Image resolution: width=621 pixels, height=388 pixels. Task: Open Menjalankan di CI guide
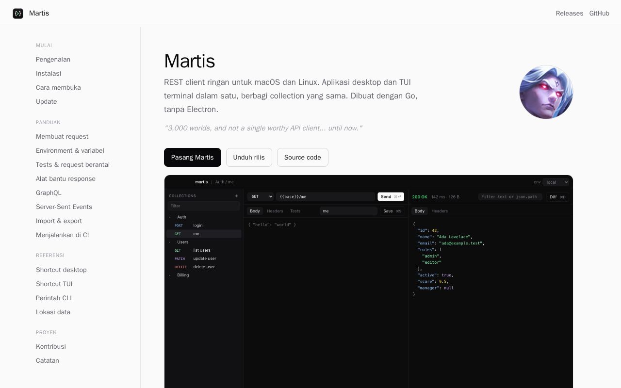[x=62, y=235]
